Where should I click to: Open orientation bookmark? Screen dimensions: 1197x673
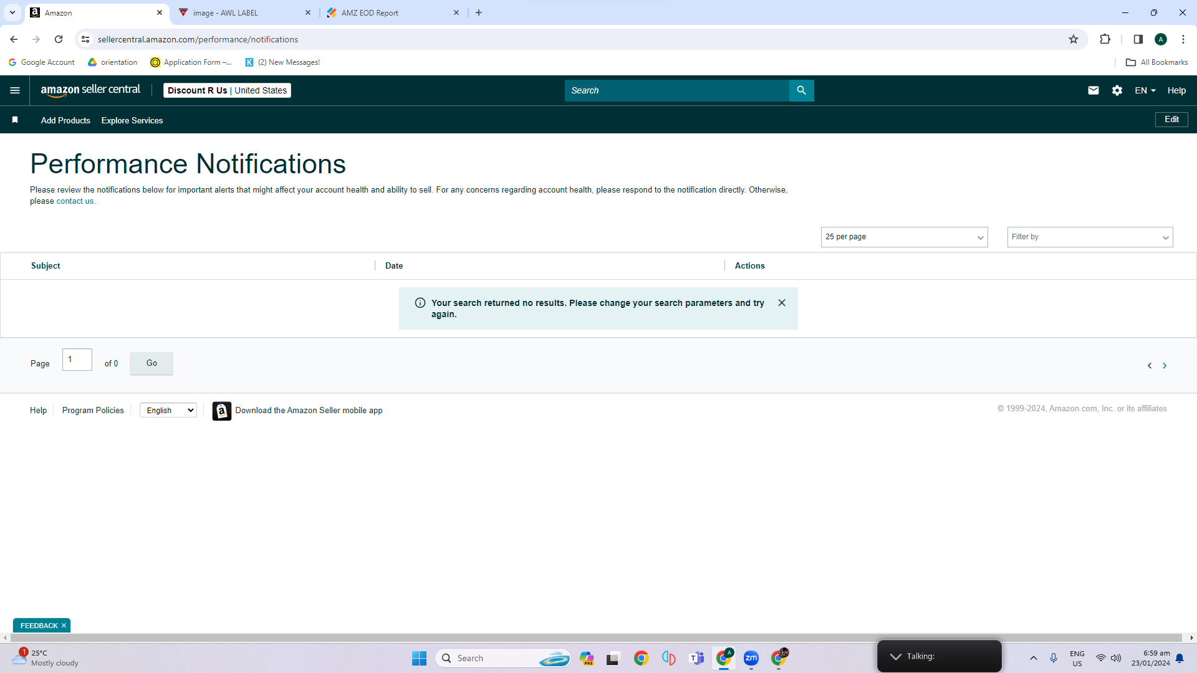click(x=112, y=62)
